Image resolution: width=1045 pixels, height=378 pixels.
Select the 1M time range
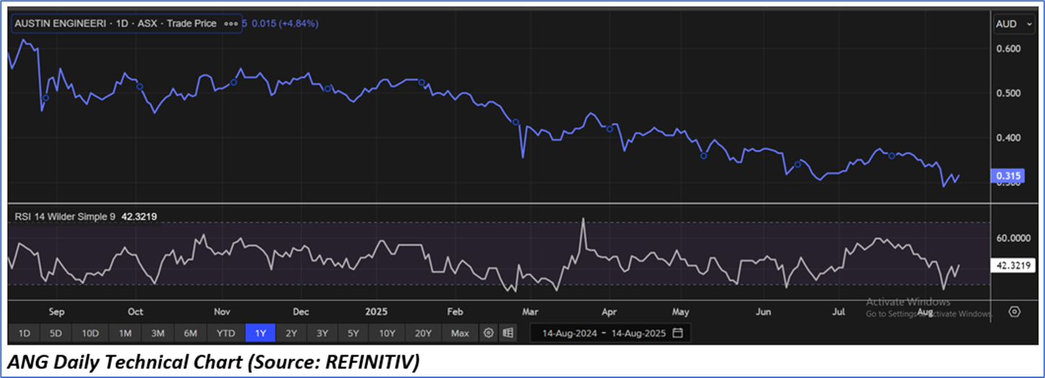[125, 333]
